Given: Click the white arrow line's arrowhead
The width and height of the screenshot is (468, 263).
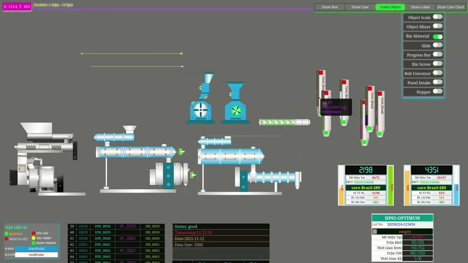Looking at the screenshot, I should (x=182, y=66).
